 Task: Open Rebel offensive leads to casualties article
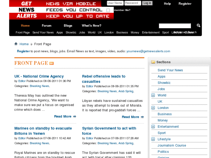tap(104, 79)
